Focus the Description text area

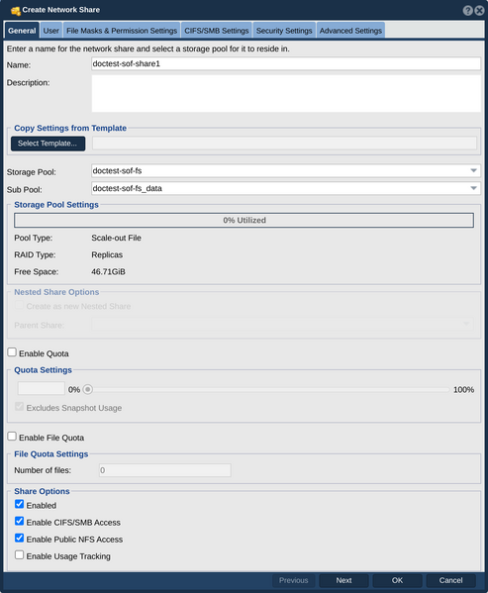[286, 93]
